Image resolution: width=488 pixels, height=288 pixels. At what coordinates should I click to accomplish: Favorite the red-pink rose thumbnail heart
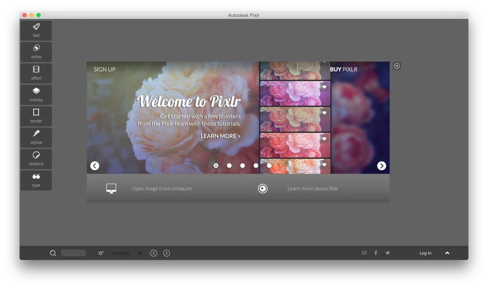click(324, 139)
